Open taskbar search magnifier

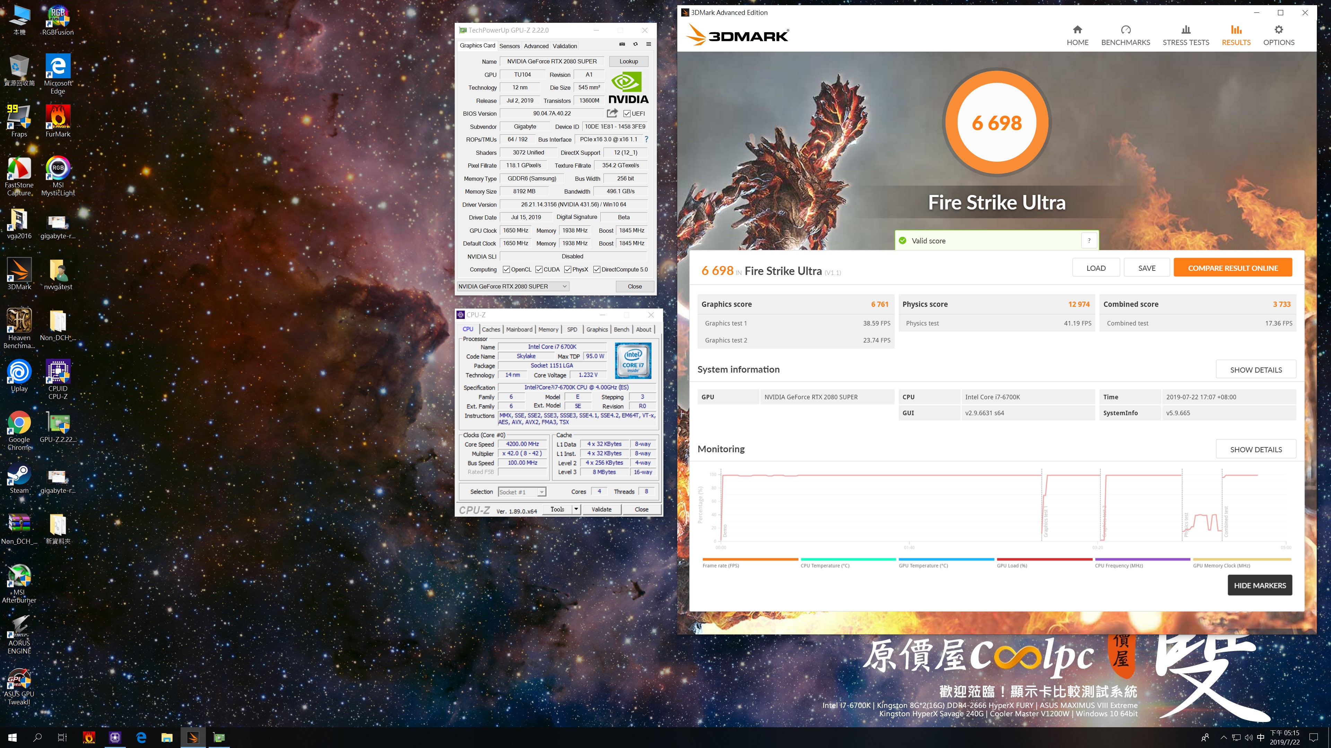(x=37, y=738)
